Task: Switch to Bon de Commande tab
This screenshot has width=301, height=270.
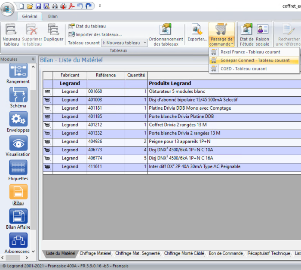Action: tap(226, 253)
